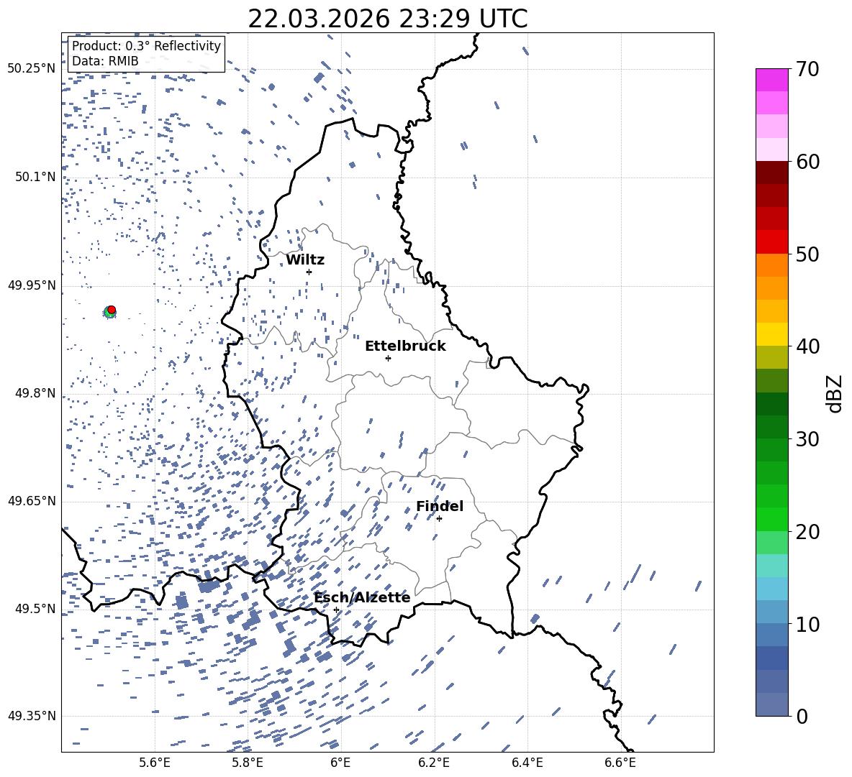Click the 5.6°E longitude label

[x=155, y=763]
